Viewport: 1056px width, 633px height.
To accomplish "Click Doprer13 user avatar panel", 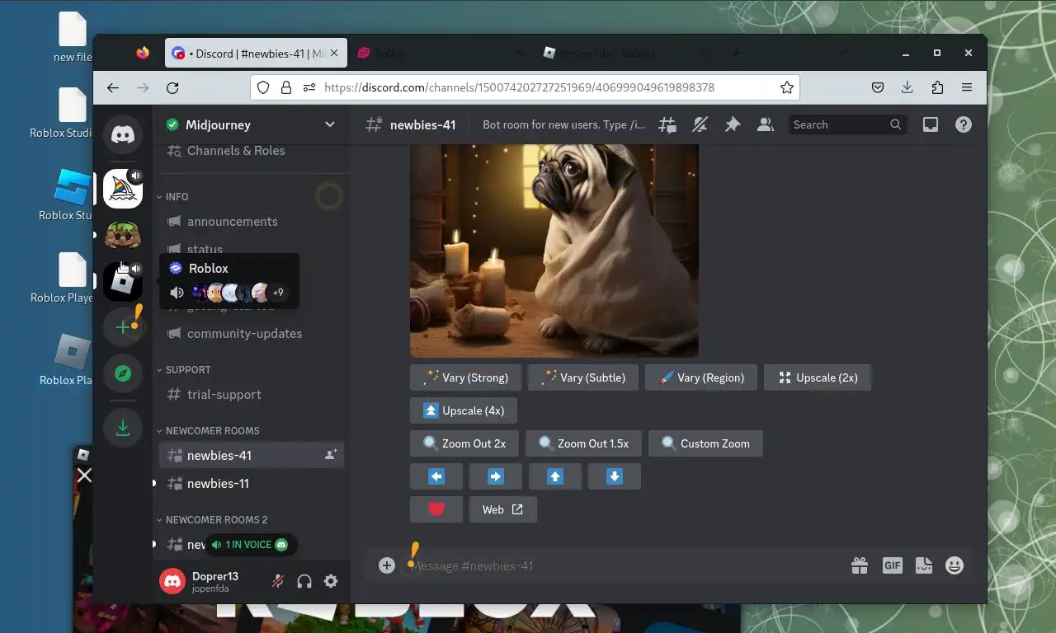I will point(210,581).
